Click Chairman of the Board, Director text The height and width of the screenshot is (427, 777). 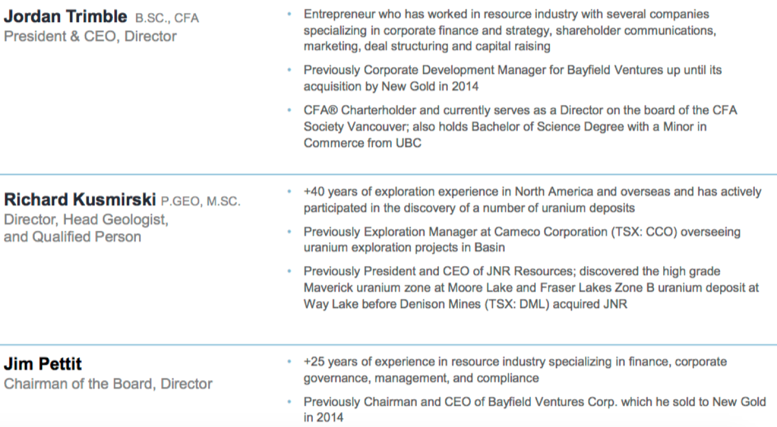(108, 383)
